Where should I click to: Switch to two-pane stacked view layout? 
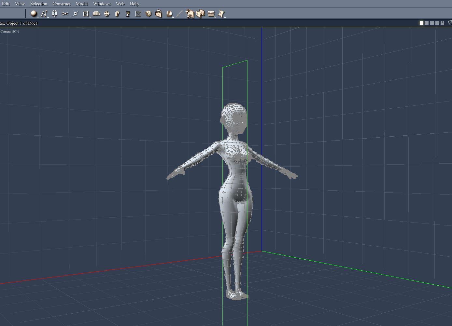427,23
